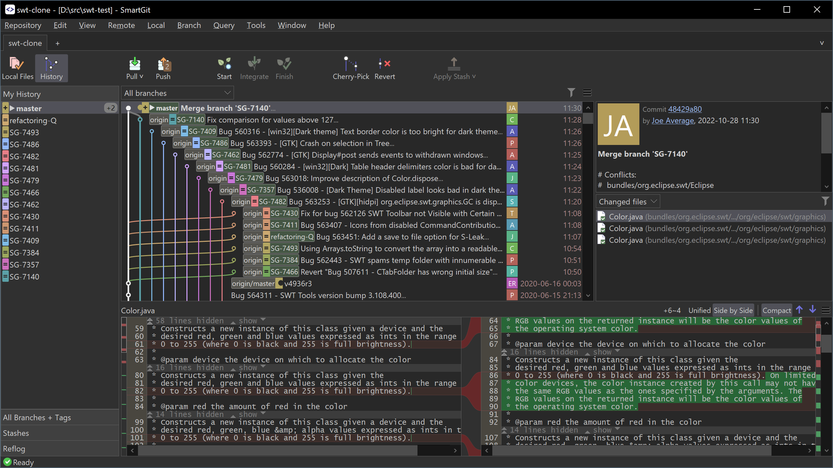Click commit hash link 48429a80

684,109
